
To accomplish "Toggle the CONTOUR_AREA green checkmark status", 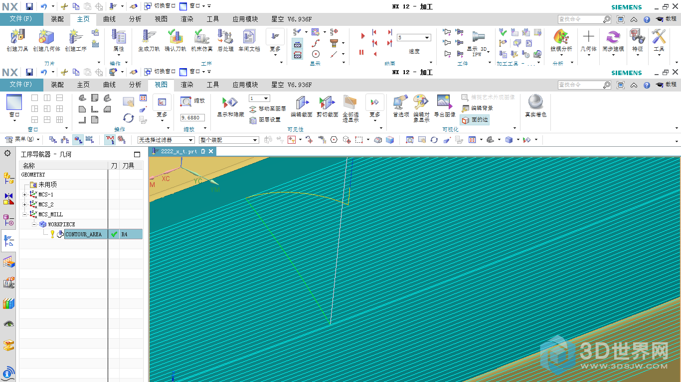I will pos(114,234).
